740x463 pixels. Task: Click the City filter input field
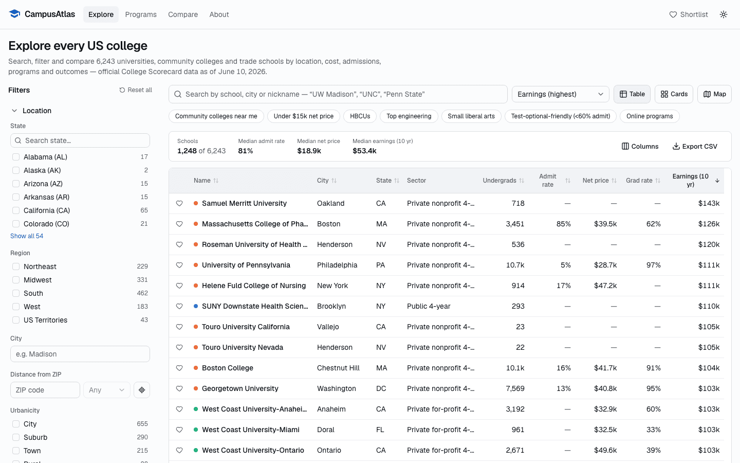[80, 354]
